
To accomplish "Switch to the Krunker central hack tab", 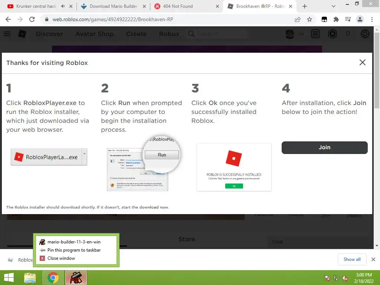I will click(36, 6).
